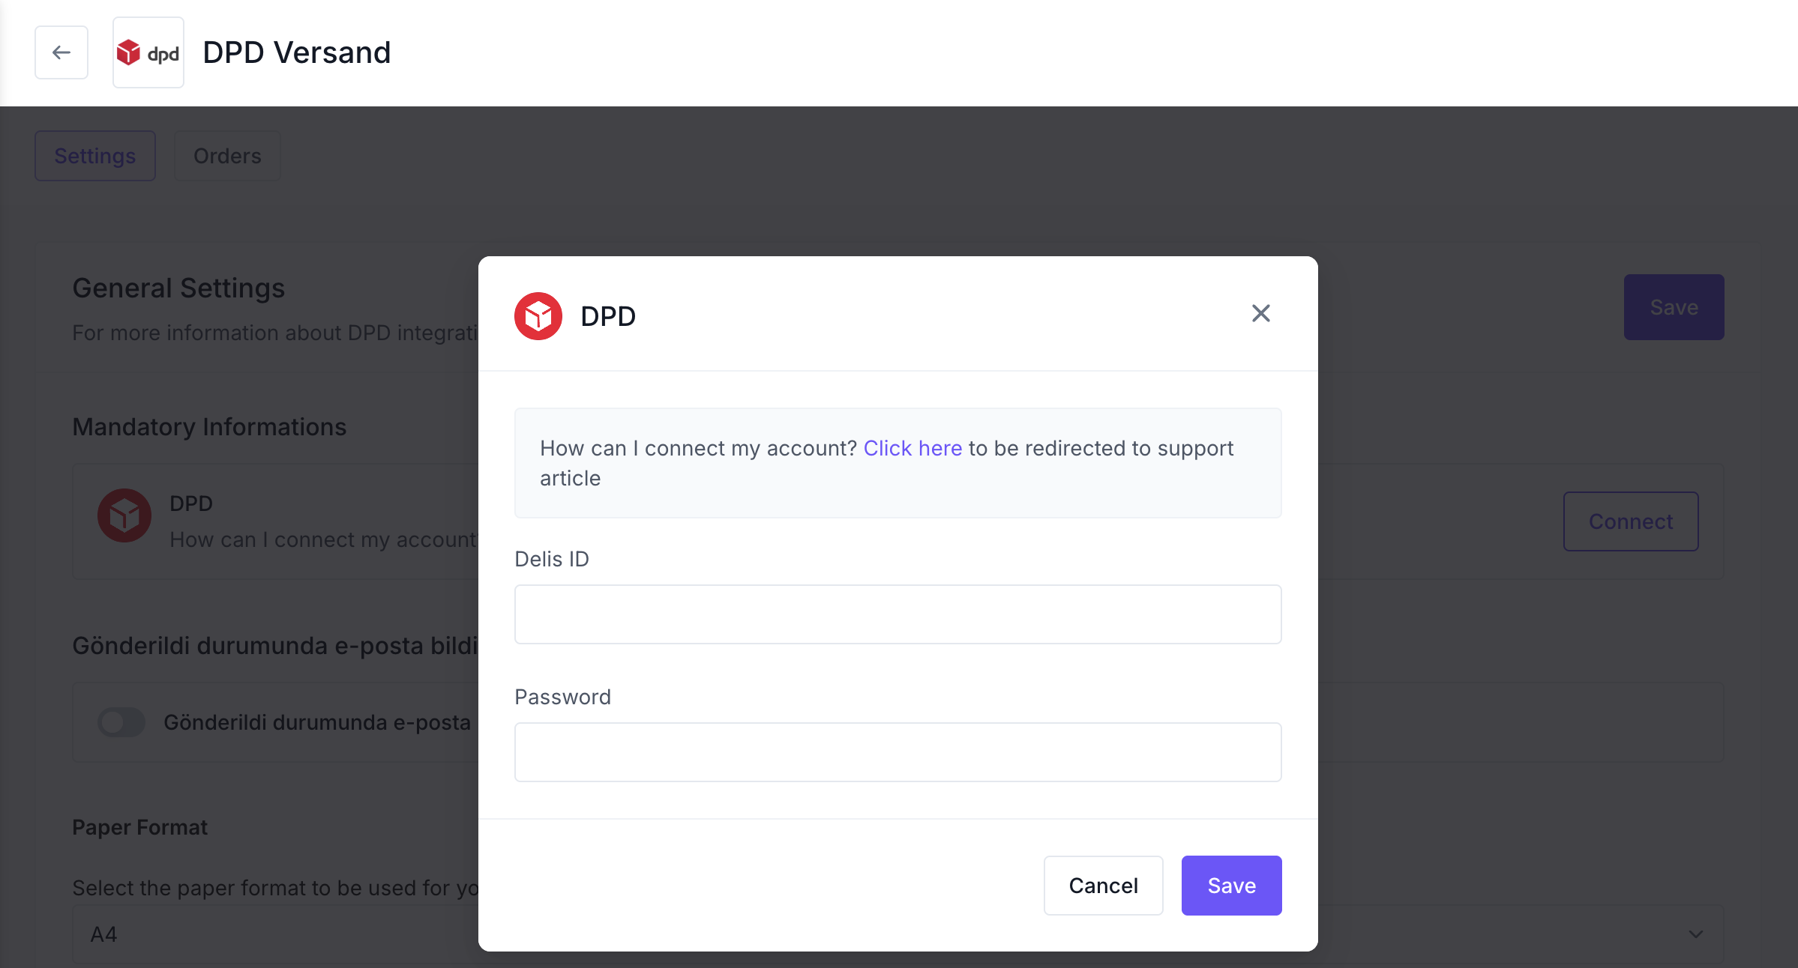The width and height of the screenshot is (1798, 968).
Task: Click the Gönderildi durumunda e-posta label
Action: [x=317, y=722]
